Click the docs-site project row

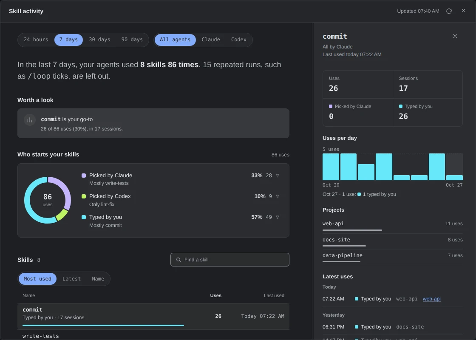(x=393, y=241)
